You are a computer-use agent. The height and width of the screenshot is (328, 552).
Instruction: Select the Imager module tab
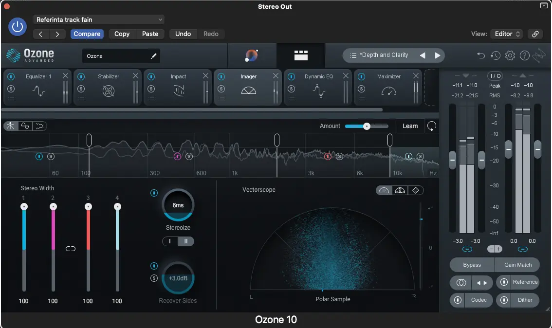248,87
